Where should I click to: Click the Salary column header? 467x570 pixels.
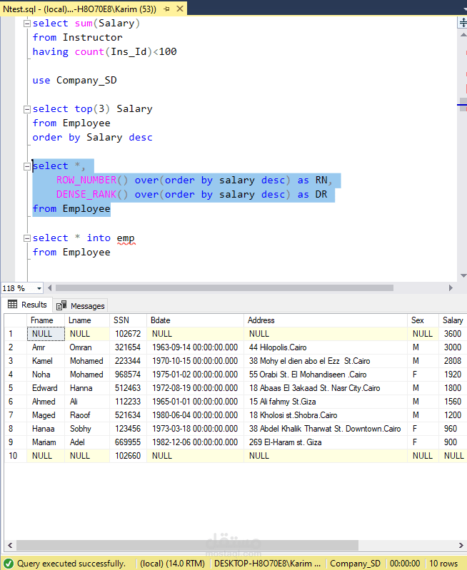(453, 320)
